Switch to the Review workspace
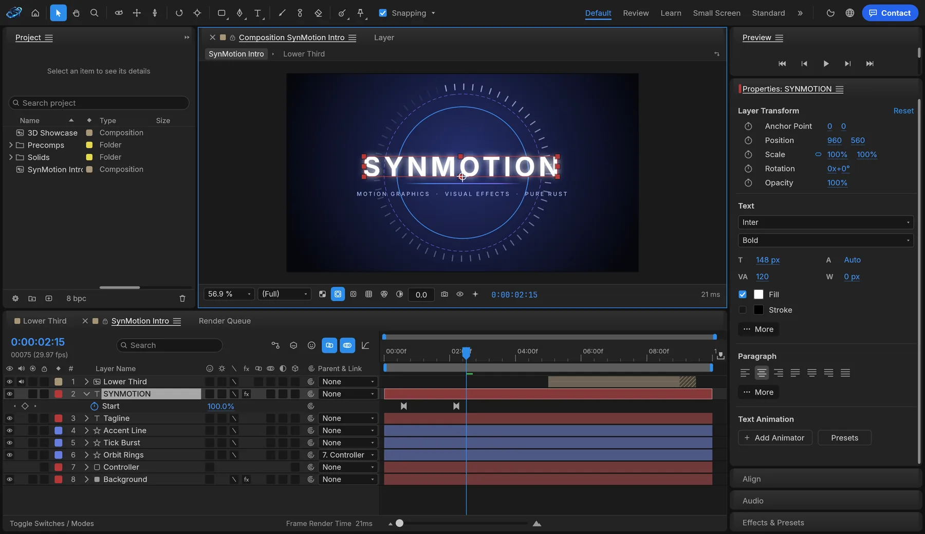The height and width of the screenshot is (534, 925). (x=636, y=13)
